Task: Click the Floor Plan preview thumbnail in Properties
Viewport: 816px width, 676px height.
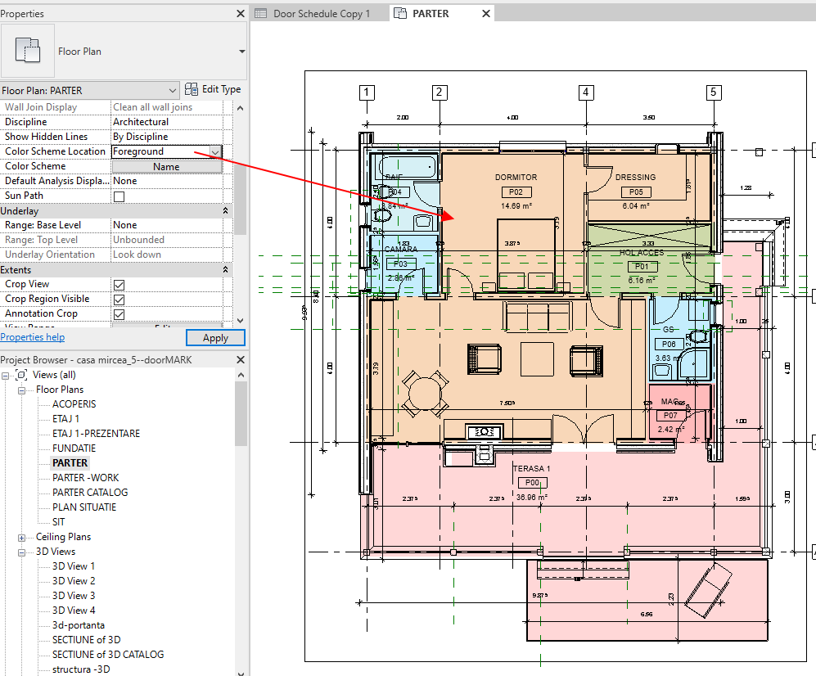Action: pos(28,50)
